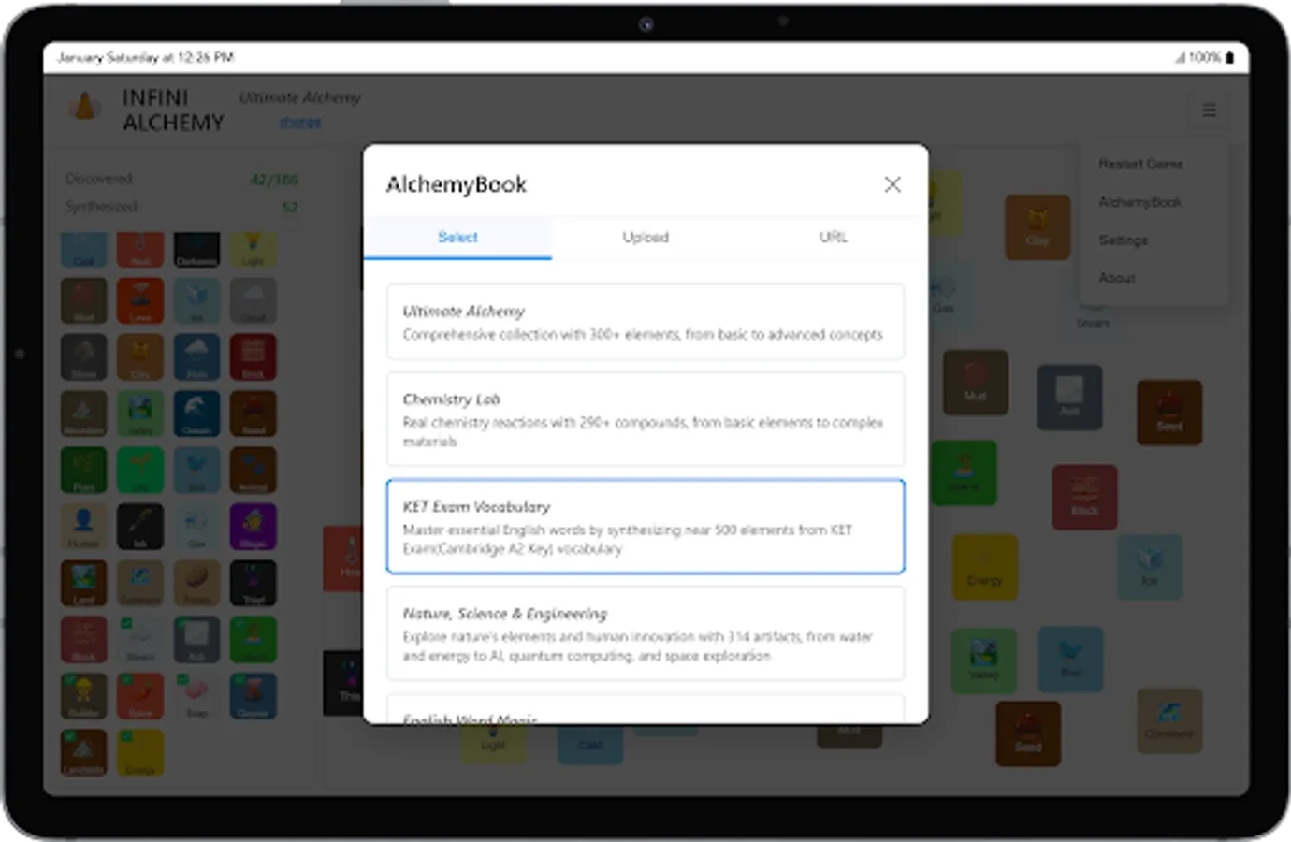Switch to the URL tab
This screenshot has height=842, width=1291.
click(832, 238)
